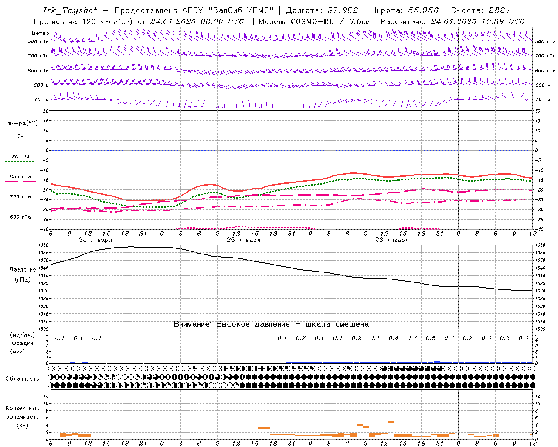Click the Облачность cloud cover label
This screenshot has height=447, width=558.
click(x=22, y=379)
